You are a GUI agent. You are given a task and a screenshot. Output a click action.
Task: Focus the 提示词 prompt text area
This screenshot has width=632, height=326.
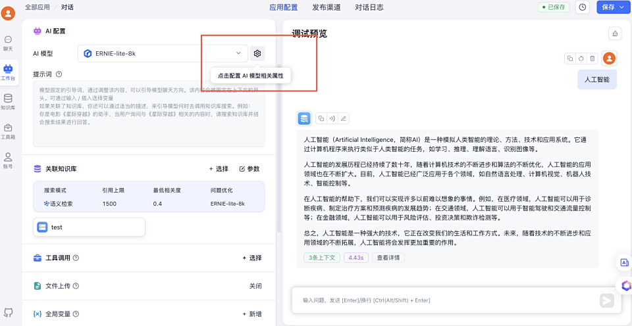click(149, 114)
